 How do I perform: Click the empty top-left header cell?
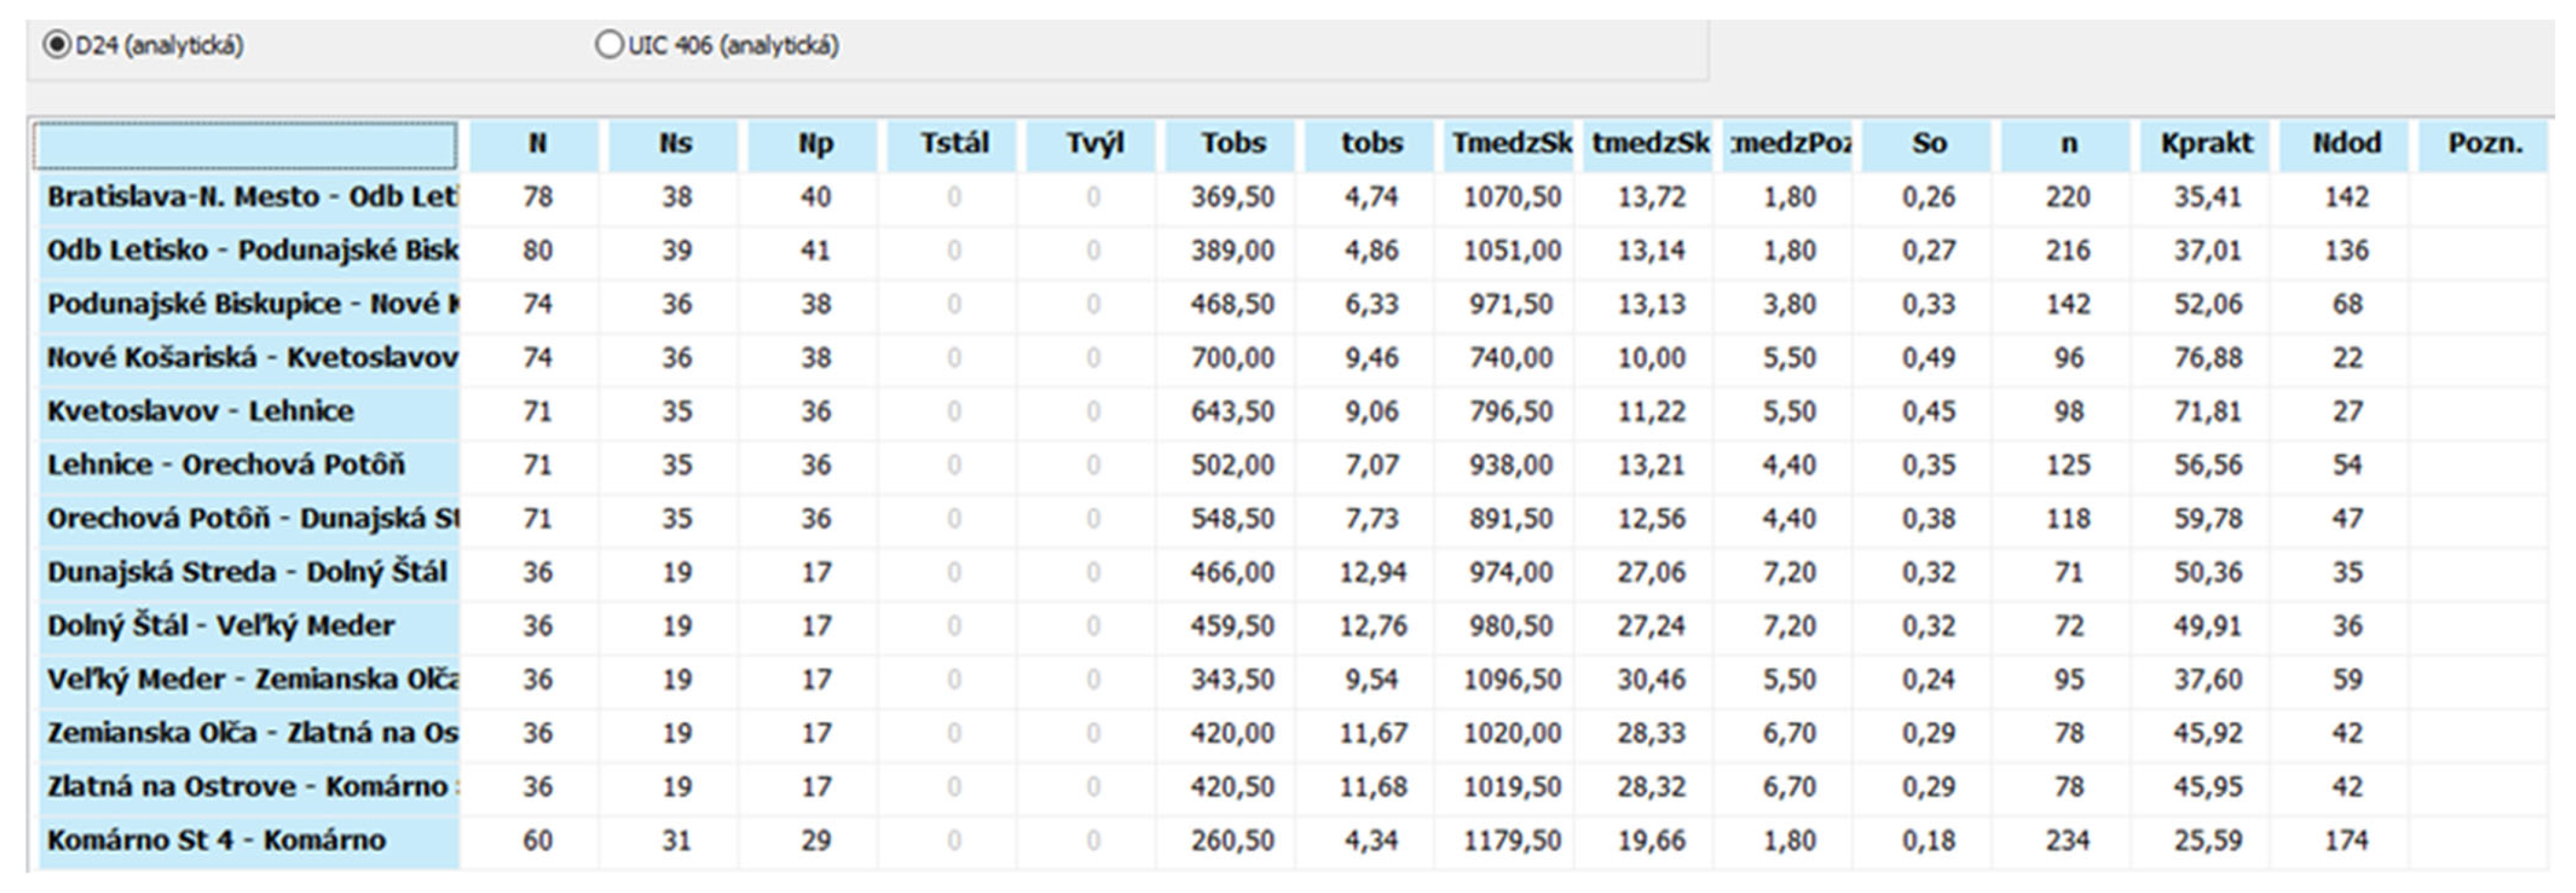pos(246,146)
